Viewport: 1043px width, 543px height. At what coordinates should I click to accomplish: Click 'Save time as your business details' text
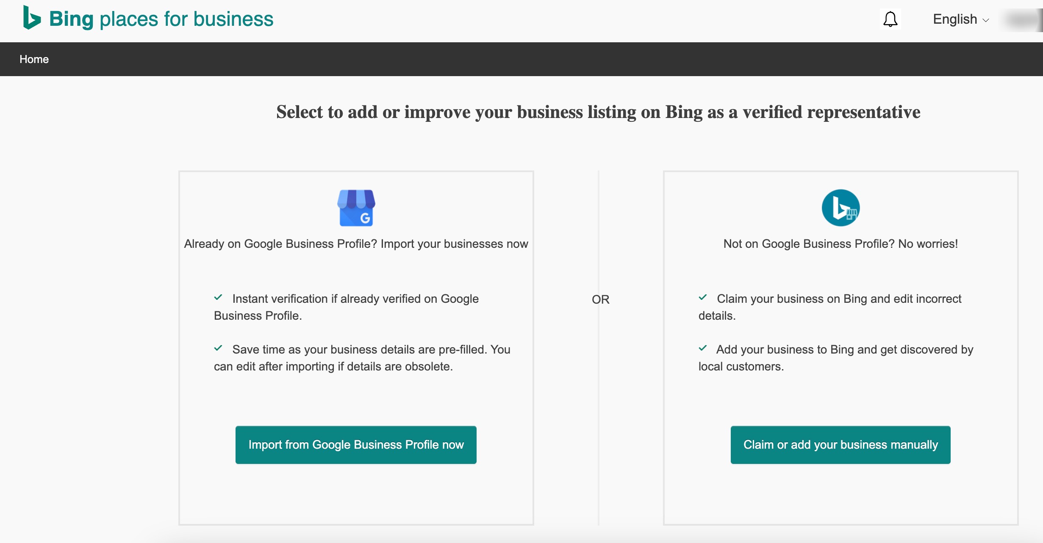click(x=362, y=358)
